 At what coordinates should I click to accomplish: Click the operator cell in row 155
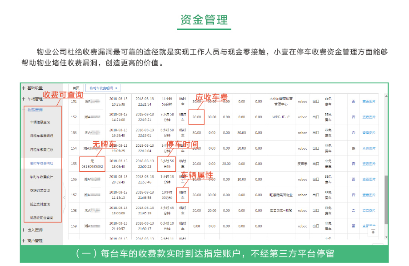pos(302,164)
